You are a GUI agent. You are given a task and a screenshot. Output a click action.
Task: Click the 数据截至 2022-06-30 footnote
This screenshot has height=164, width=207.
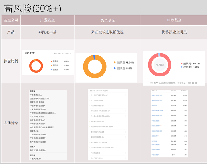[x=187, y=83]
